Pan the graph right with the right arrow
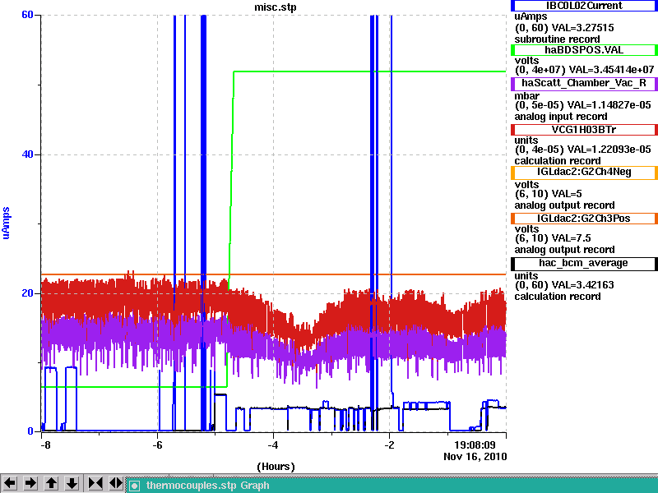Screen dimensions: 658x493 coord(30,483)
